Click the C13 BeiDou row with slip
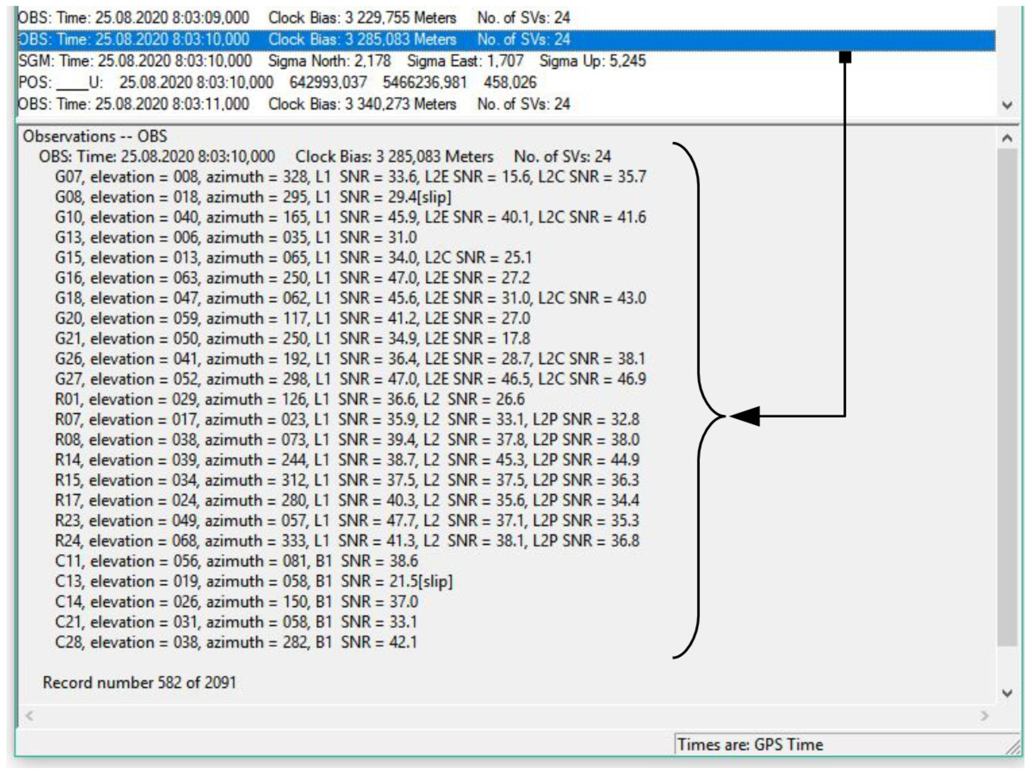Image resolution: width=1032 pixels, height=778 pixels. (254, 582)
